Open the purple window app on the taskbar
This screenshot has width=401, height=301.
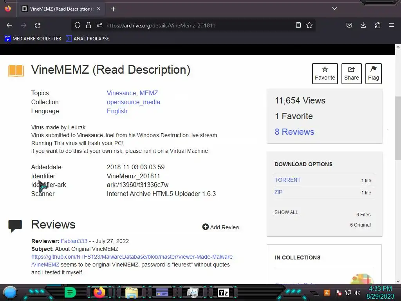pos(162,292)
